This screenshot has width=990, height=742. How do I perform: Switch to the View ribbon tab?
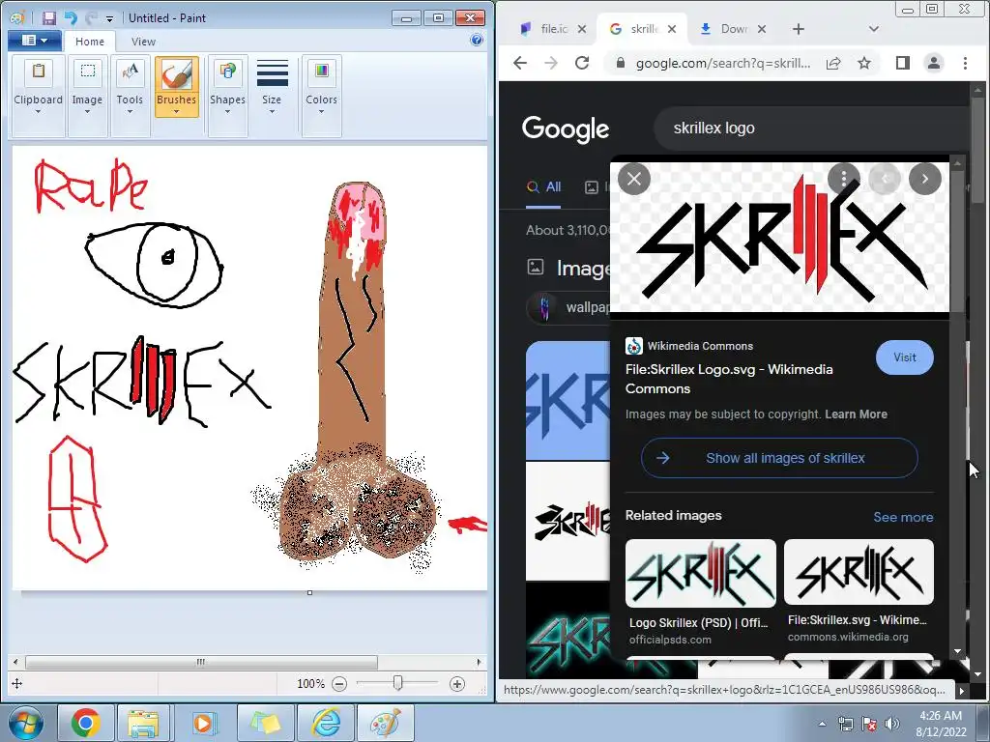pos(143,42)
